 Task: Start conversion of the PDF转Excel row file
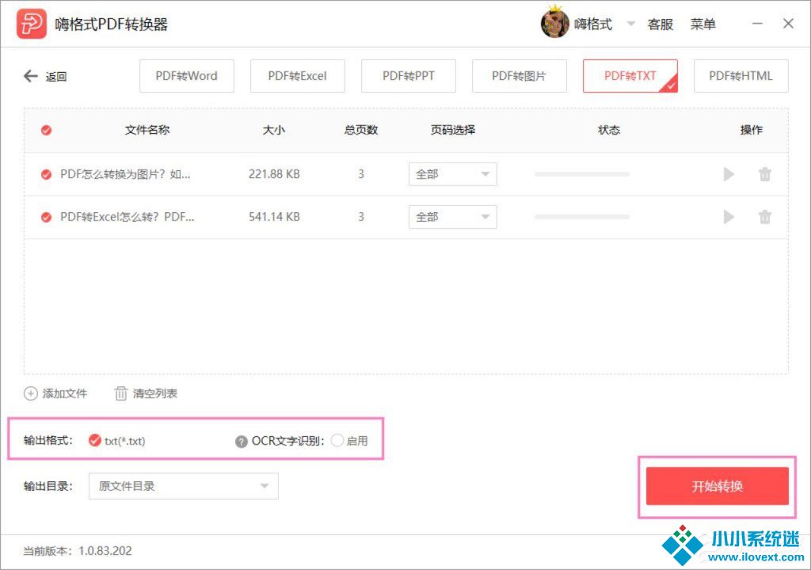click(x=729, y=217)
